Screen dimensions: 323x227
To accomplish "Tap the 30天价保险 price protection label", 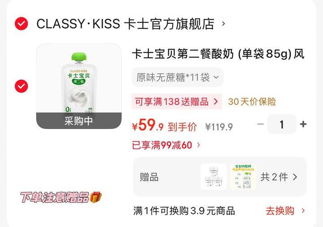I will tap(252, 102).
